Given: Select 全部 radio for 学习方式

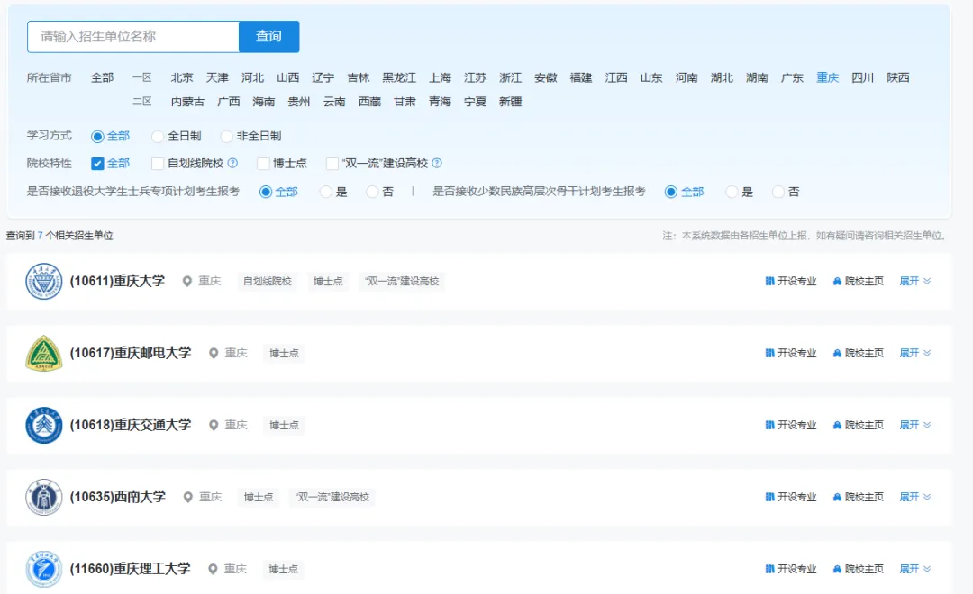Looking at the screenshot, I should (x=97, y=137).
